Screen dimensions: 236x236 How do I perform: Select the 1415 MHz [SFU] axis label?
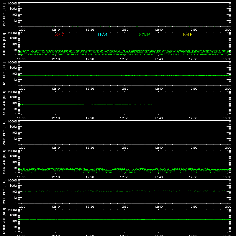pyautogui.click(x=4, y=103)
